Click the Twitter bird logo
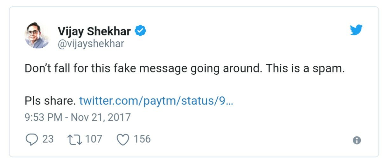Viewport: 383px width, 164px height. point(356,30)
